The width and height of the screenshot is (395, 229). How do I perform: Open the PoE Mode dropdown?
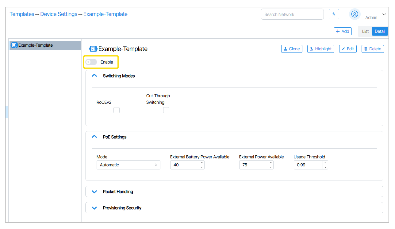click(128, 165)
